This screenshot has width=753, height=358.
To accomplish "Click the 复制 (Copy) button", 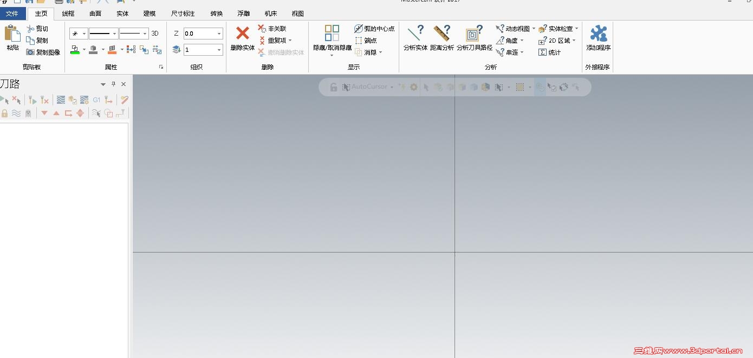I will [37, 41].
